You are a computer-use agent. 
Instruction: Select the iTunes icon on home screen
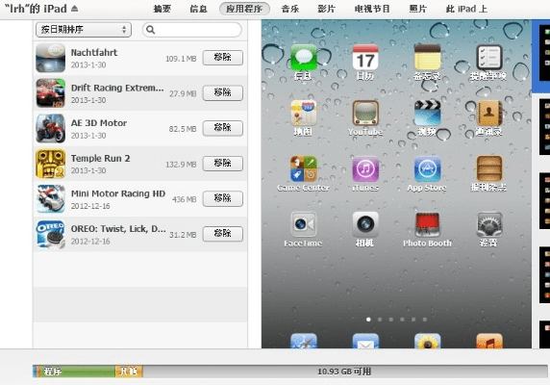tap(365, 168)
